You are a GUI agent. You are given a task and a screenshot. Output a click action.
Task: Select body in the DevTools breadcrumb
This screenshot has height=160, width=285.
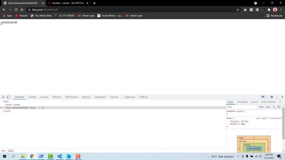tap(11, 151)
